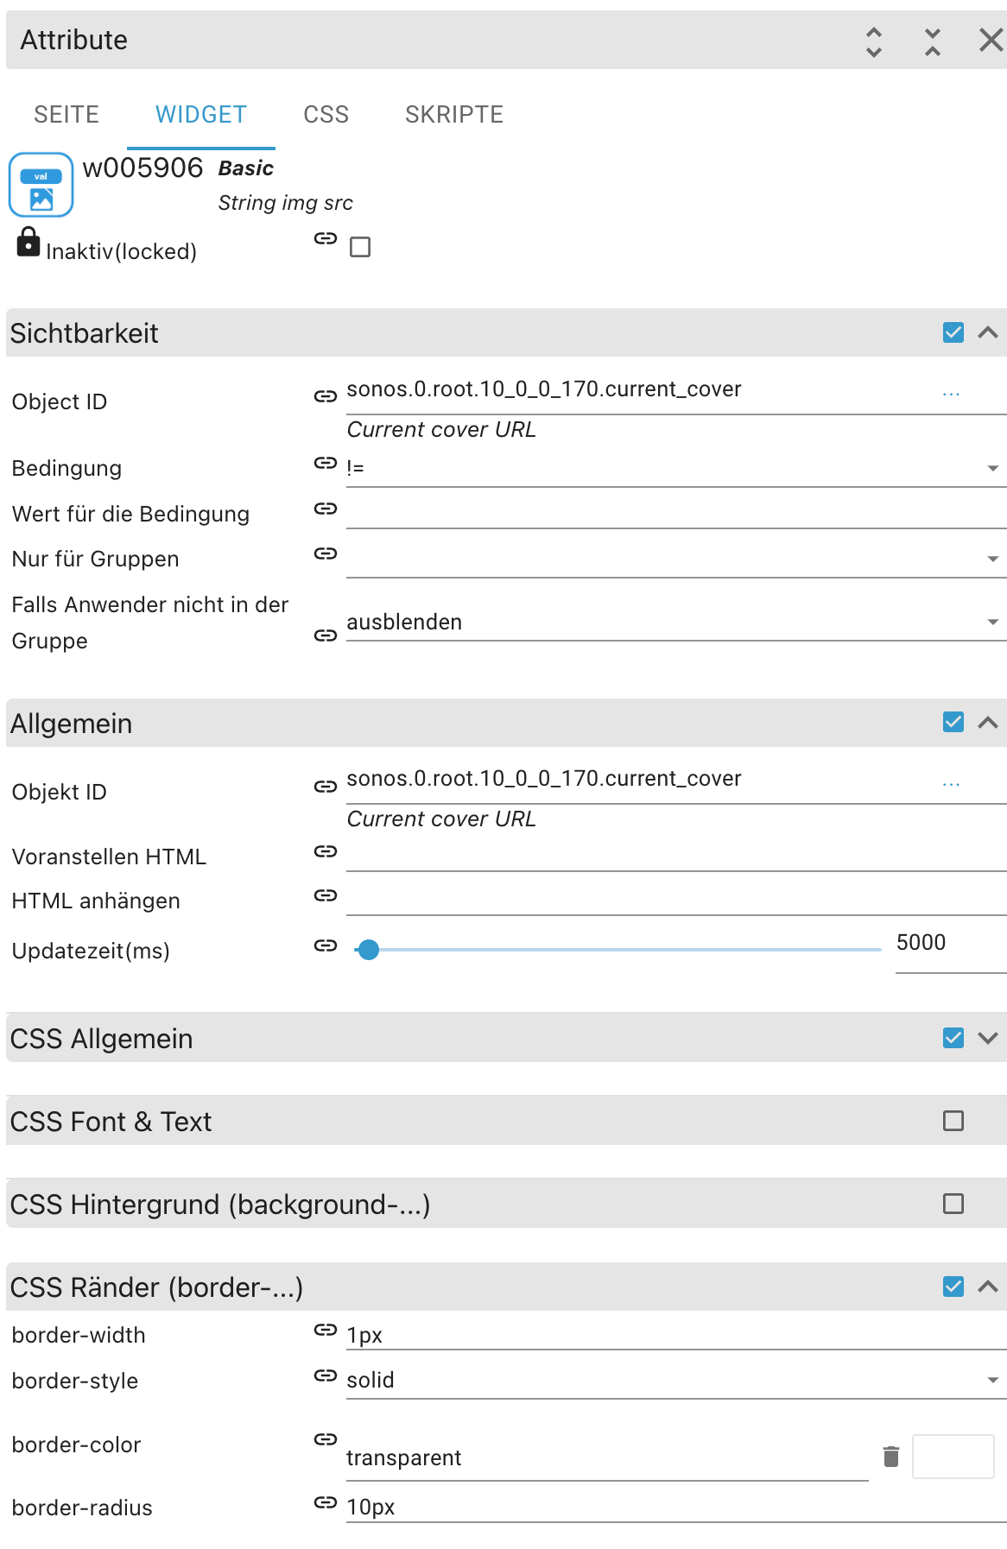Click the link icon next to Voranstellen HTML
This screenshot has width=1007, height=1549.
tap(326, 852)
